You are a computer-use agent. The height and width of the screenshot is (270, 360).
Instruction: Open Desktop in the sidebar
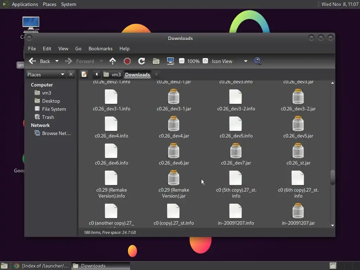coord(51,101)
